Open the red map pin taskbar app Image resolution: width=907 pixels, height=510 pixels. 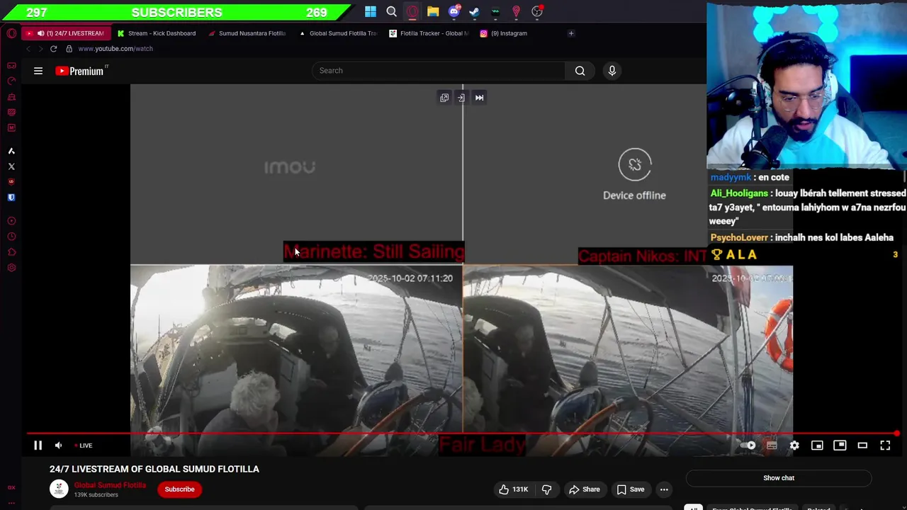(516, 11)
